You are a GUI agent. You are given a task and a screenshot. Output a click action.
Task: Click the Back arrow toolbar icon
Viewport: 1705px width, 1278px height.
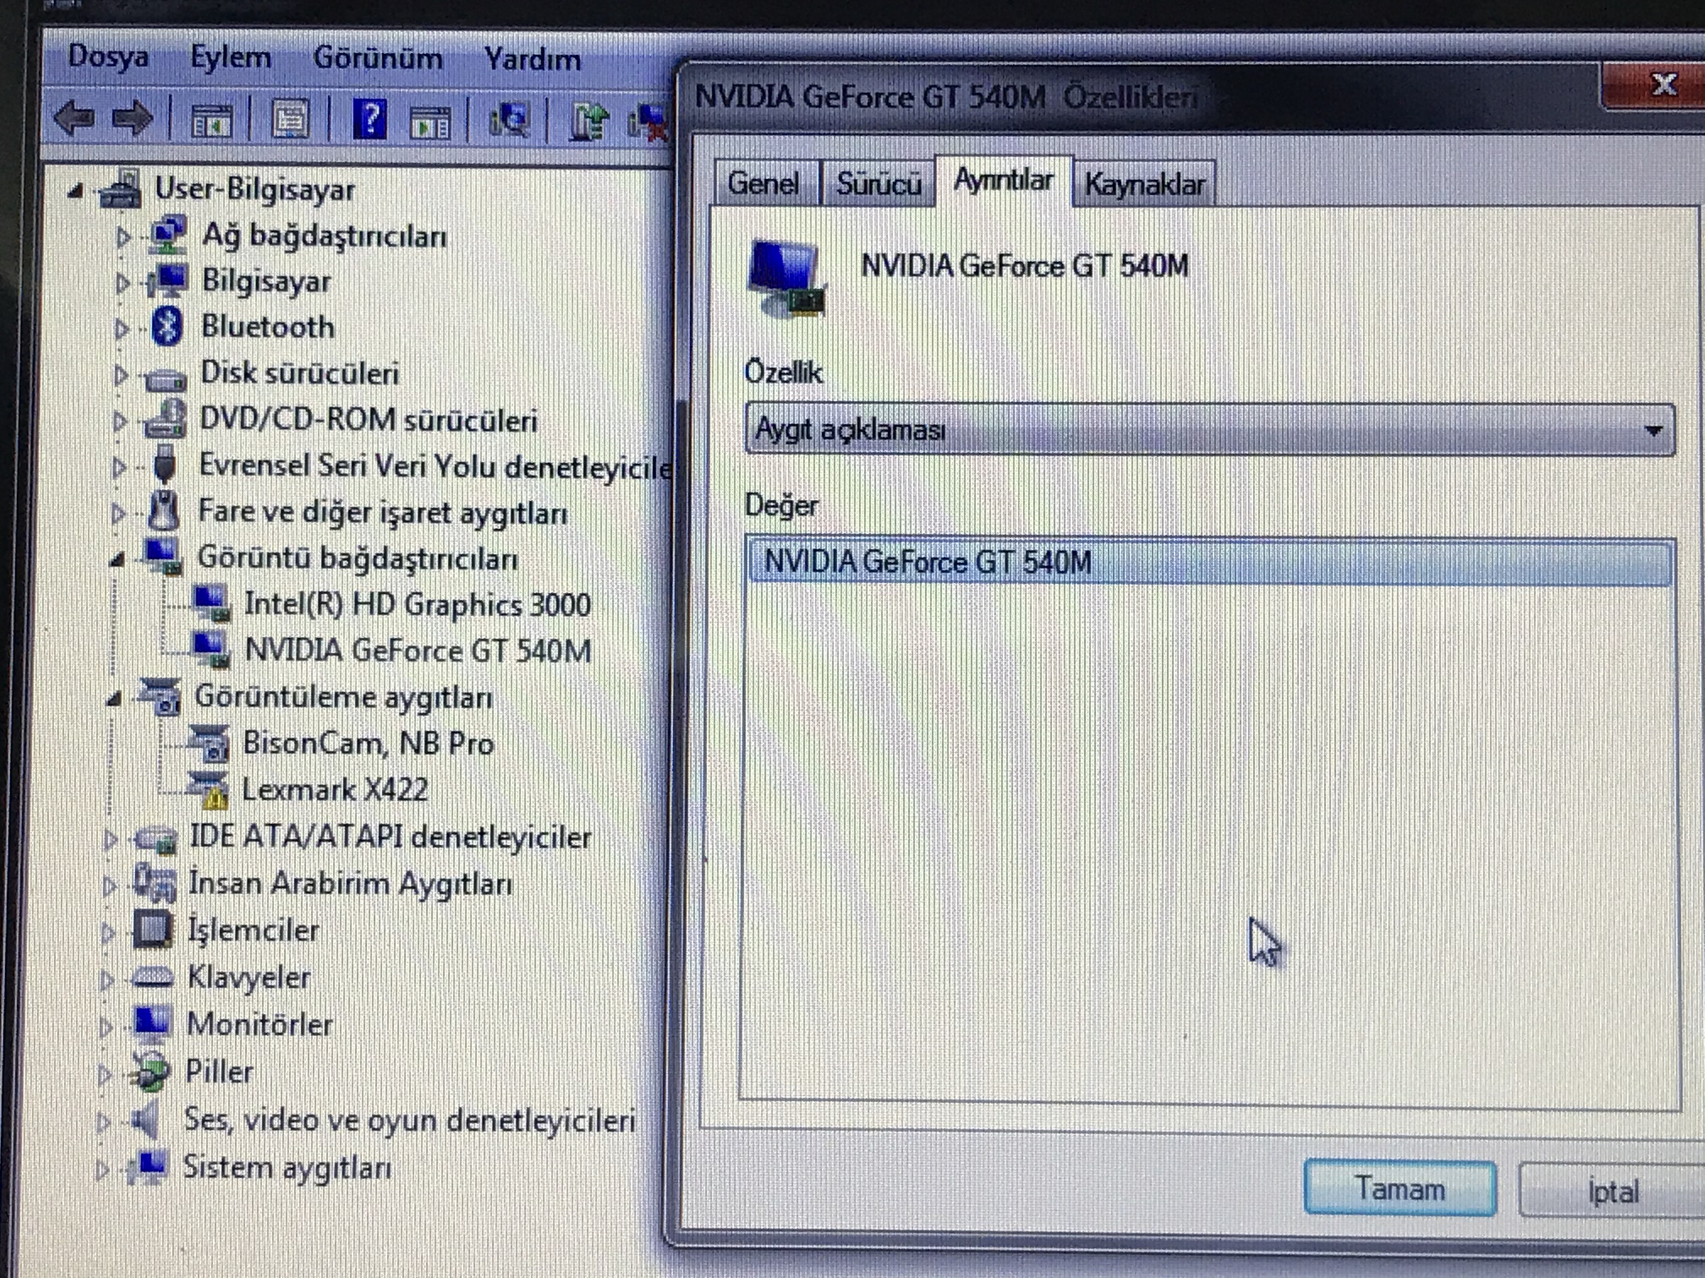pos(75,119)
